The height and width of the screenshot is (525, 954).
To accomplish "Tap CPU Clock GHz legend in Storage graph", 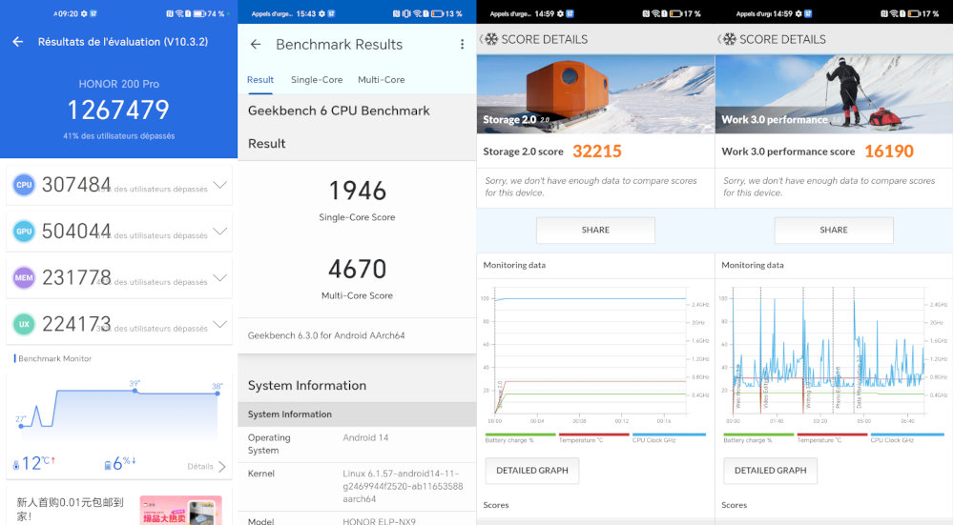I will 669,437.
